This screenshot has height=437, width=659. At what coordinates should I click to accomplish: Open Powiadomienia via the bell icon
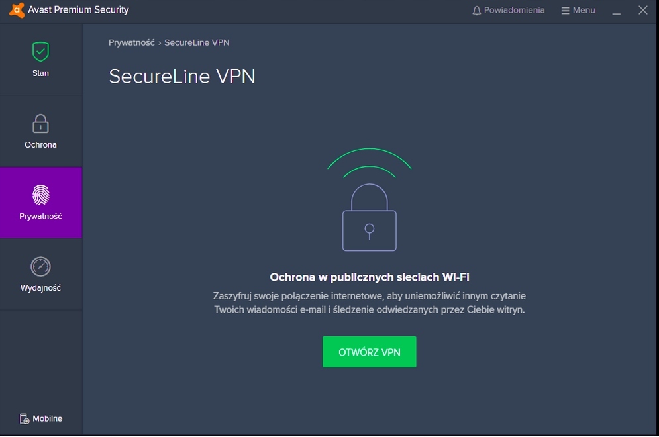476,11
